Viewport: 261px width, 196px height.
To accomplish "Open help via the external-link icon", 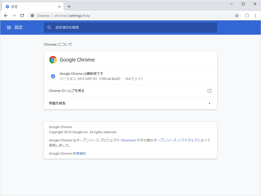I will tap(209, 91).
